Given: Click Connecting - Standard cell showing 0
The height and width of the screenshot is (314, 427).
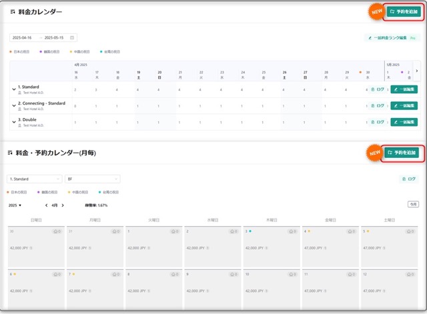Looking at the screenshot, I should coord(75,106).
